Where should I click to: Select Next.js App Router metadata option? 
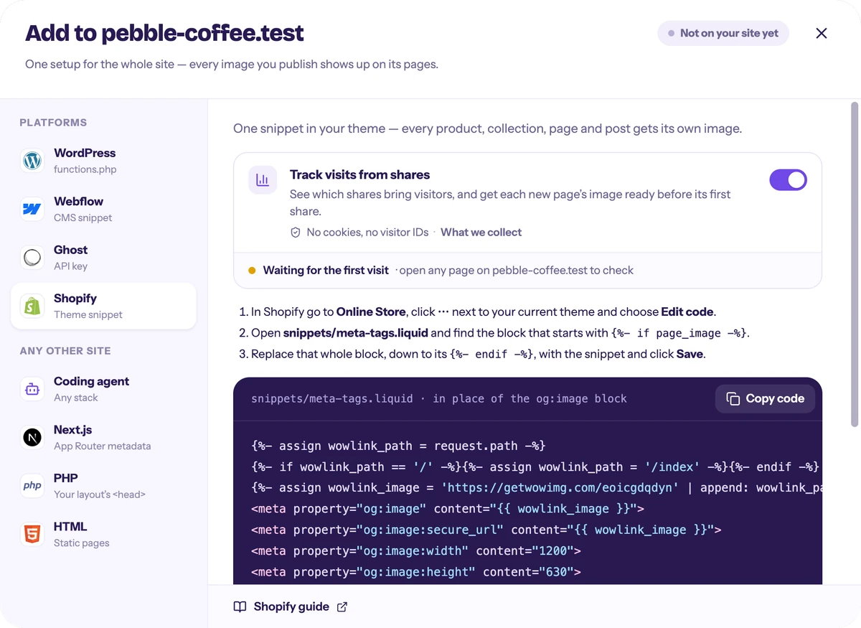click(x=103, y=437)
